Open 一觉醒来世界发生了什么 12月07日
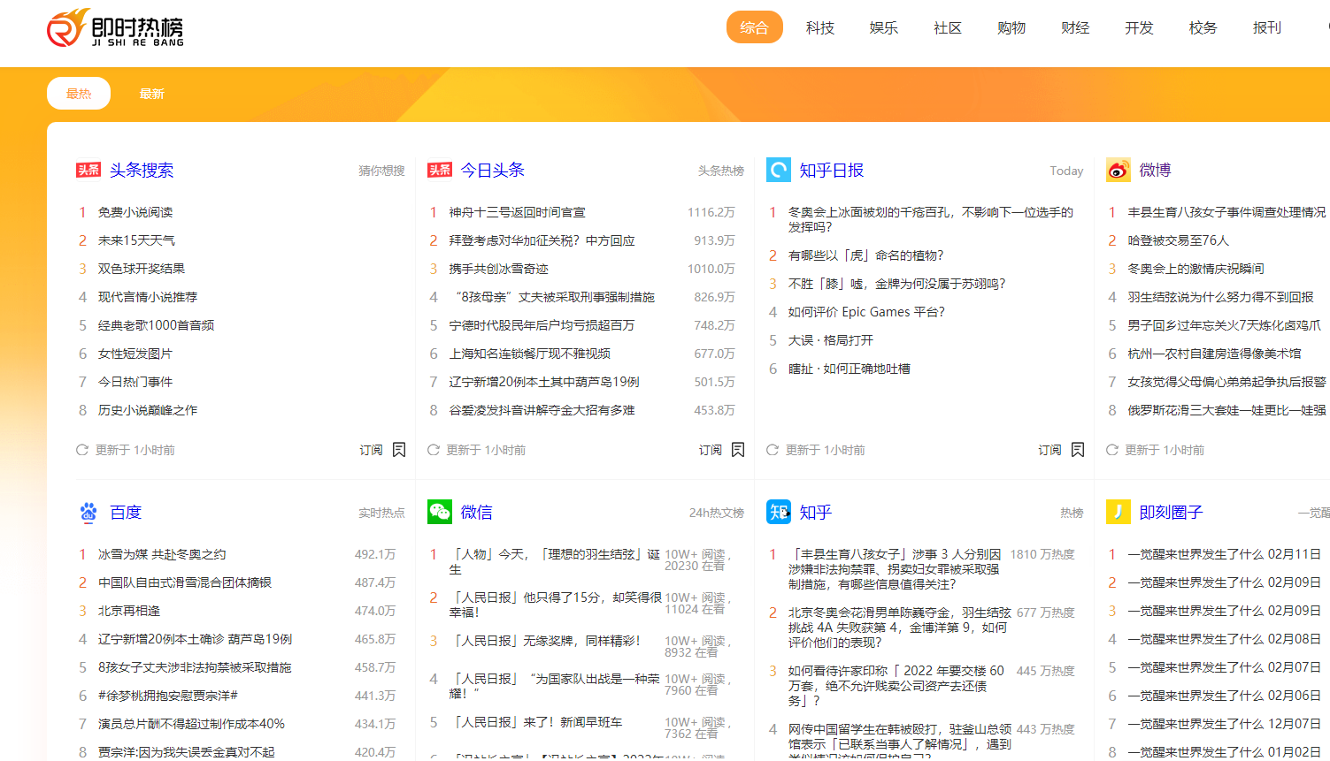Image resolution: width=1330 pixels, height=761 pixels. point(1224,724)
